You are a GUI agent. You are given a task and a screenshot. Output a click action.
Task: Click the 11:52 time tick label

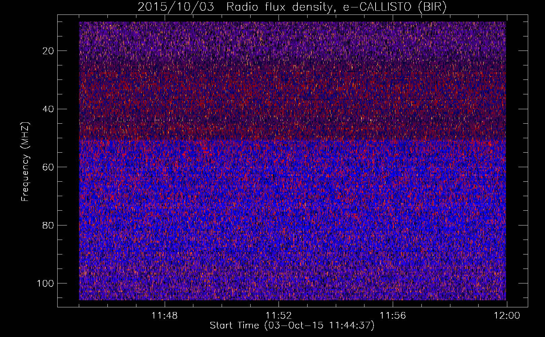click(x=279, y=316)
